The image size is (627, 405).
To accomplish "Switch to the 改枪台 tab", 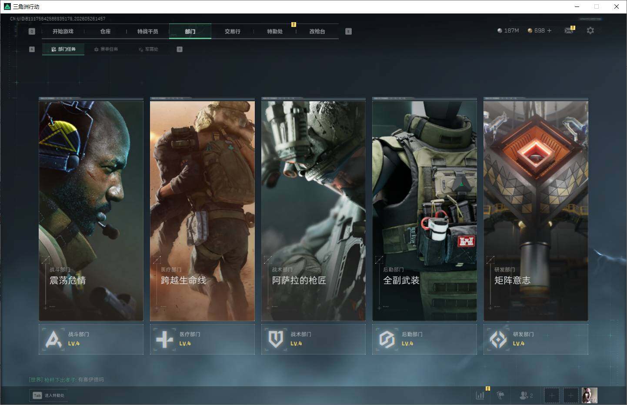I will (x=317, y=31).
